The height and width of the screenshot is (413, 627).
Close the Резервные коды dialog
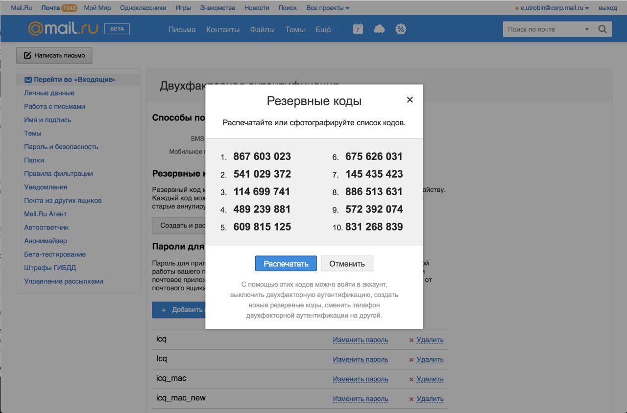410,99
